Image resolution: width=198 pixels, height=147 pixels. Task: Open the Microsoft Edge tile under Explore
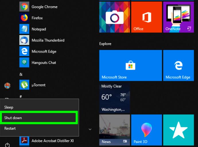[179, 65]
